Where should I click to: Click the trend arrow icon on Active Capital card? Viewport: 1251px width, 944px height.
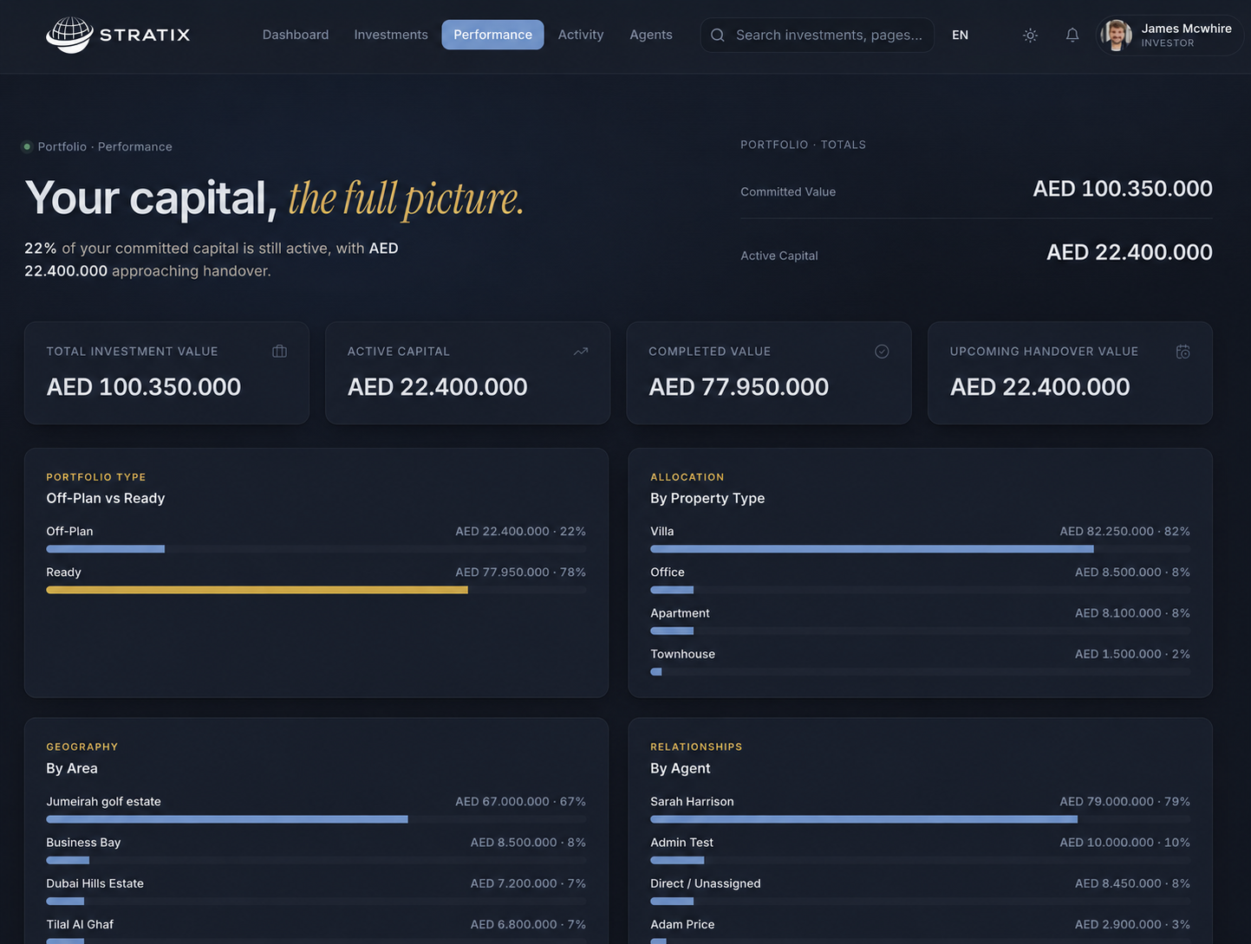pyautogui.click(x=581, y=352)
